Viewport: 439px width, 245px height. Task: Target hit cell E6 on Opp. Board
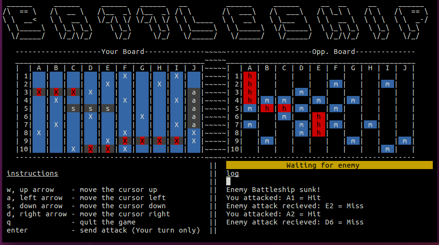pos(318,117)
